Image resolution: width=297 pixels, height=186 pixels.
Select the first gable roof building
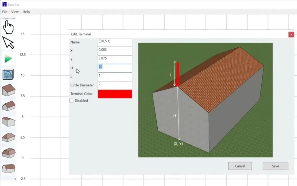click(9, 90)
